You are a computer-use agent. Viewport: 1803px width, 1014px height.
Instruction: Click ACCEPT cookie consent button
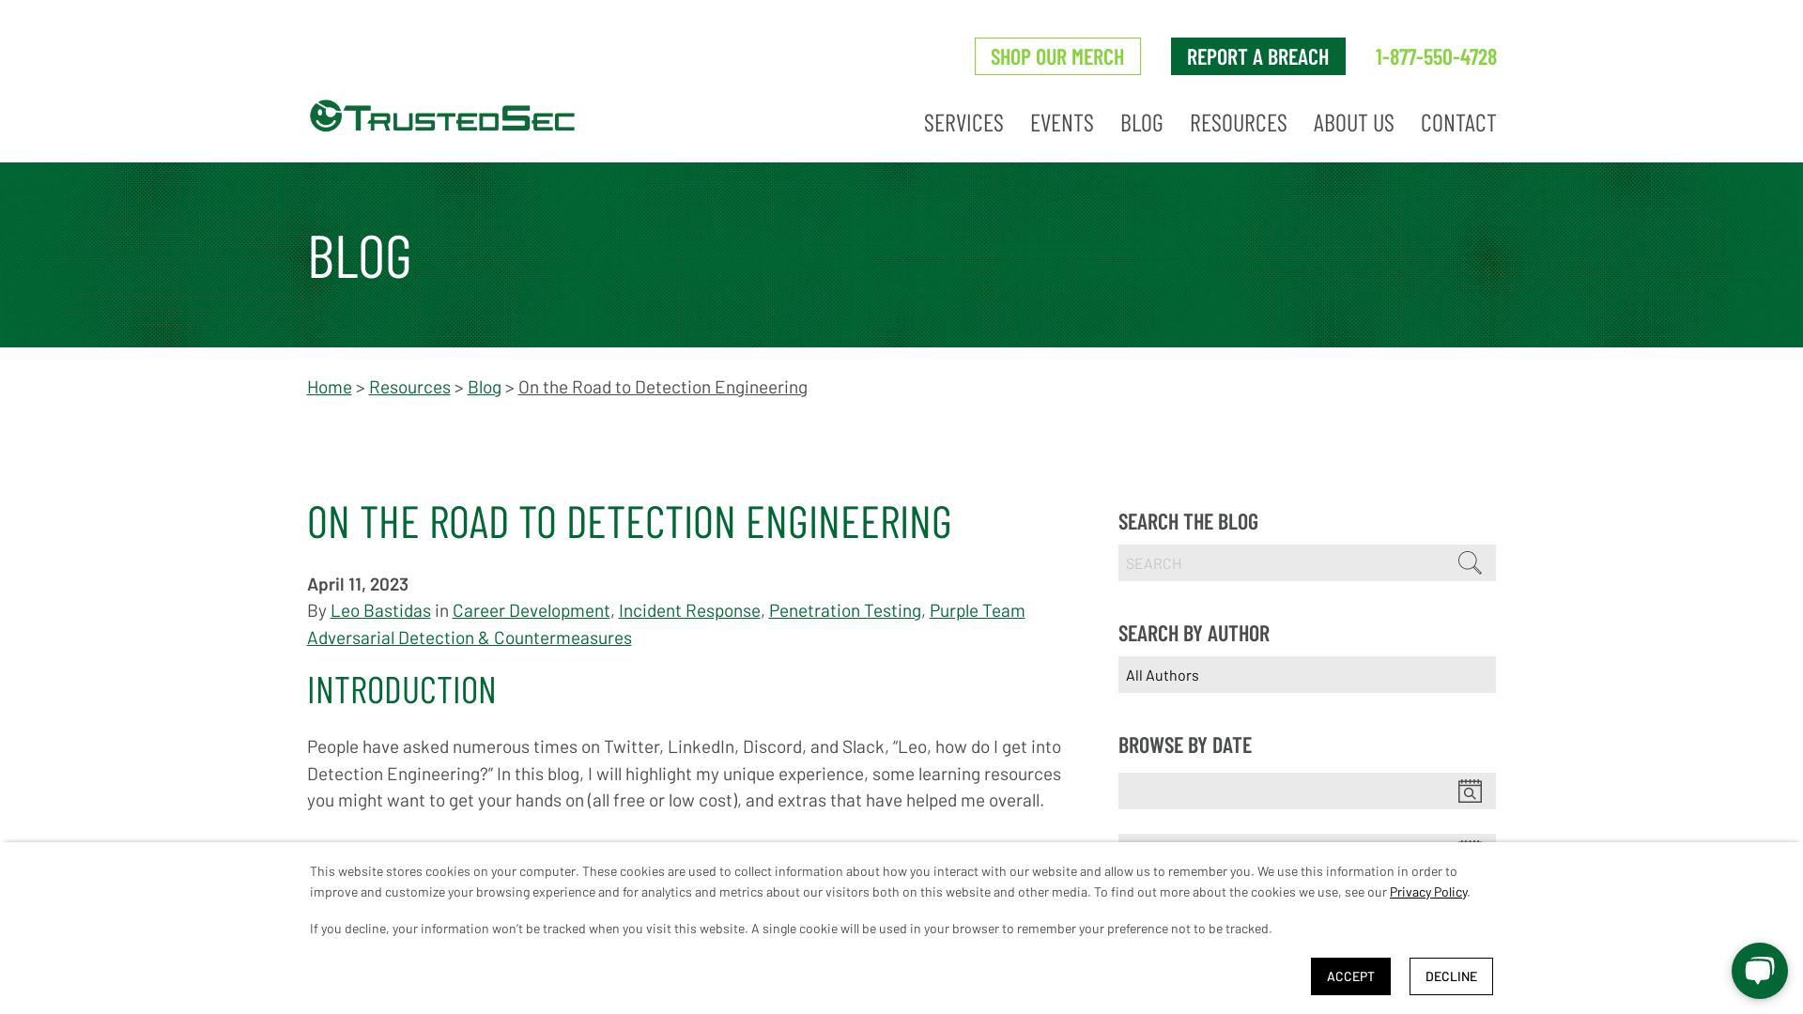coord(1349,976)
